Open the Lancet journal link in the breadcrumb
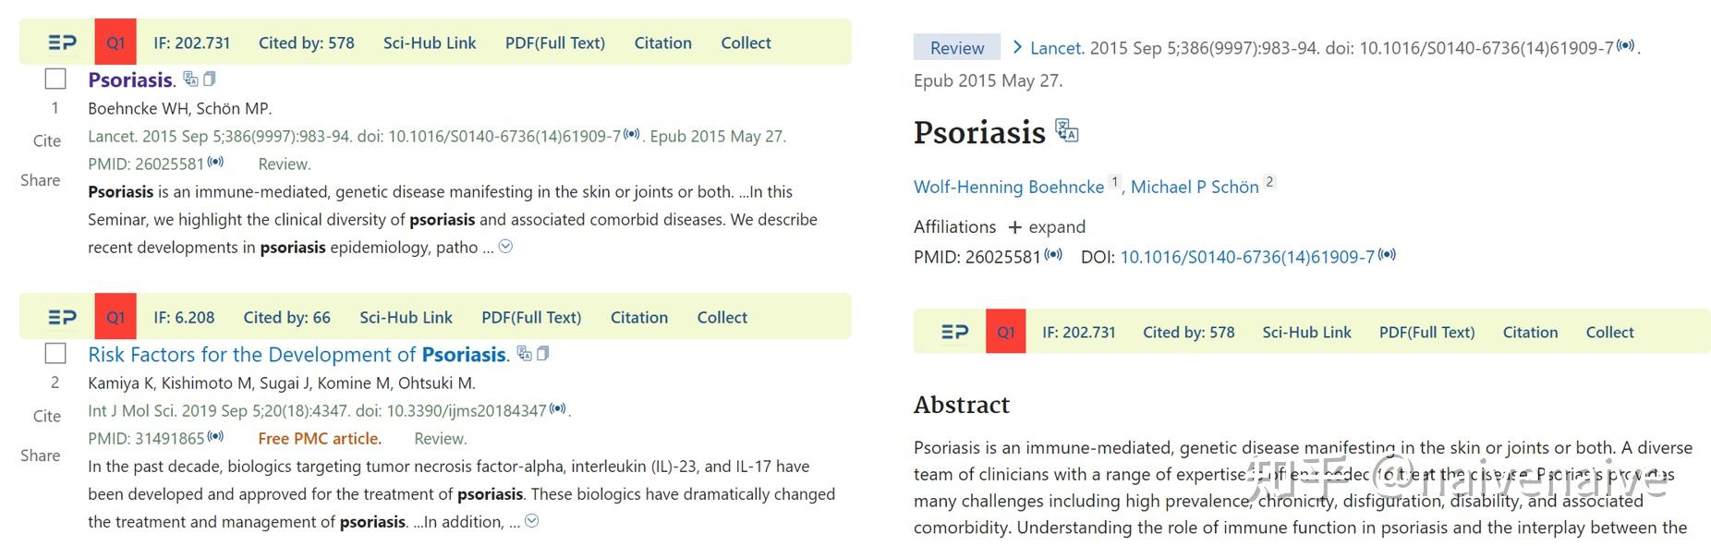 point(1055,47)
